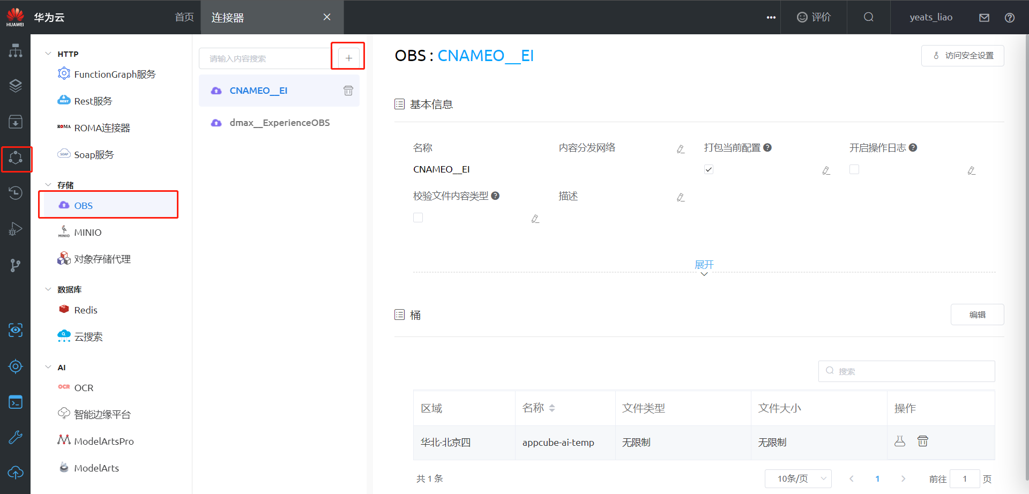Open the debug-run sidebar icon

tap(16, 229)
